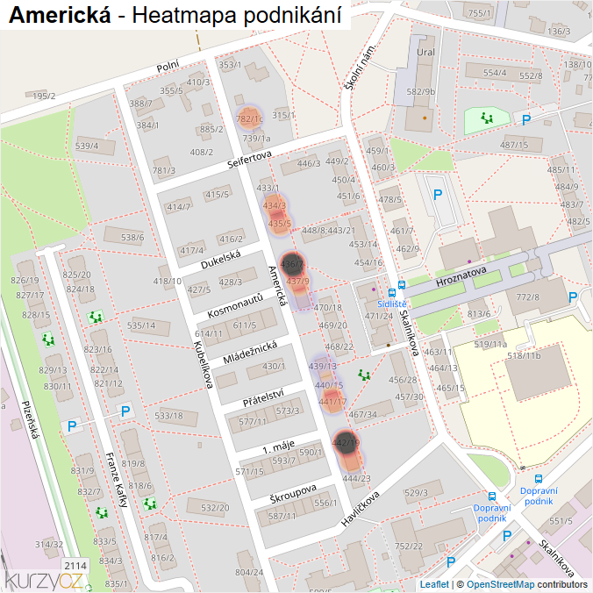Screen dimensions: 593x593
Task: Click the Mládežnická street label
Action: click(x=250, y=352)
